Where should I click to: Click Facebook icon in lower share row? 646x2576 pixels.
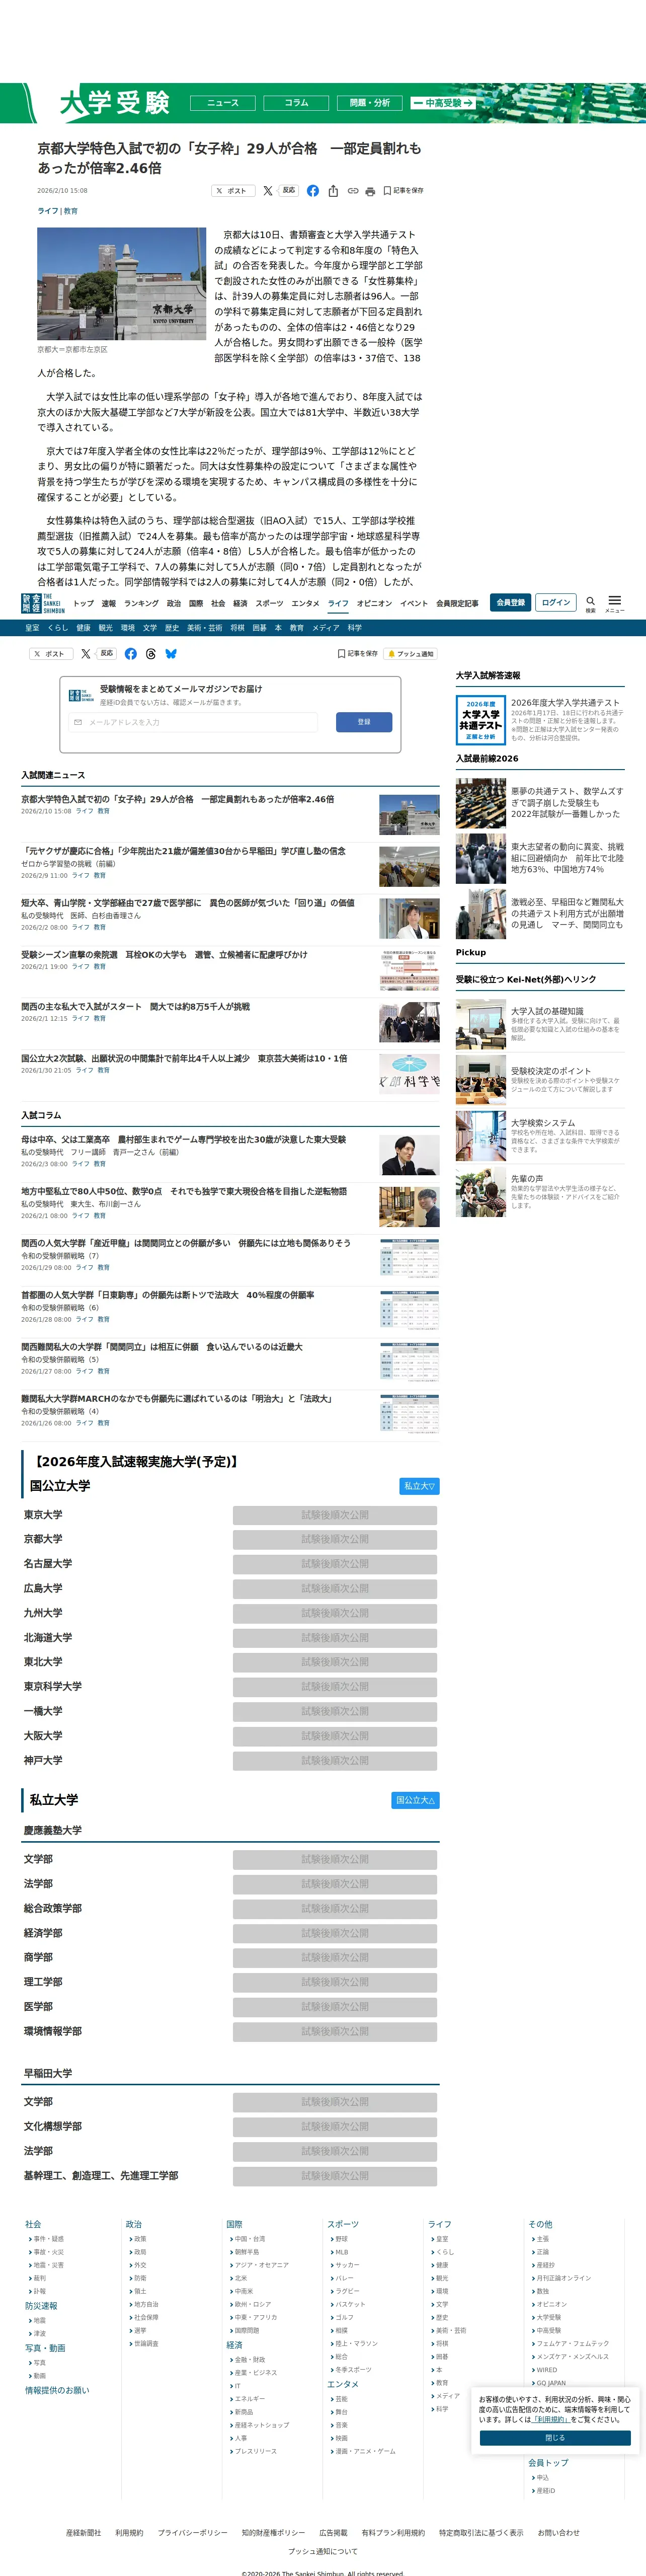click(x=130, y=654)
